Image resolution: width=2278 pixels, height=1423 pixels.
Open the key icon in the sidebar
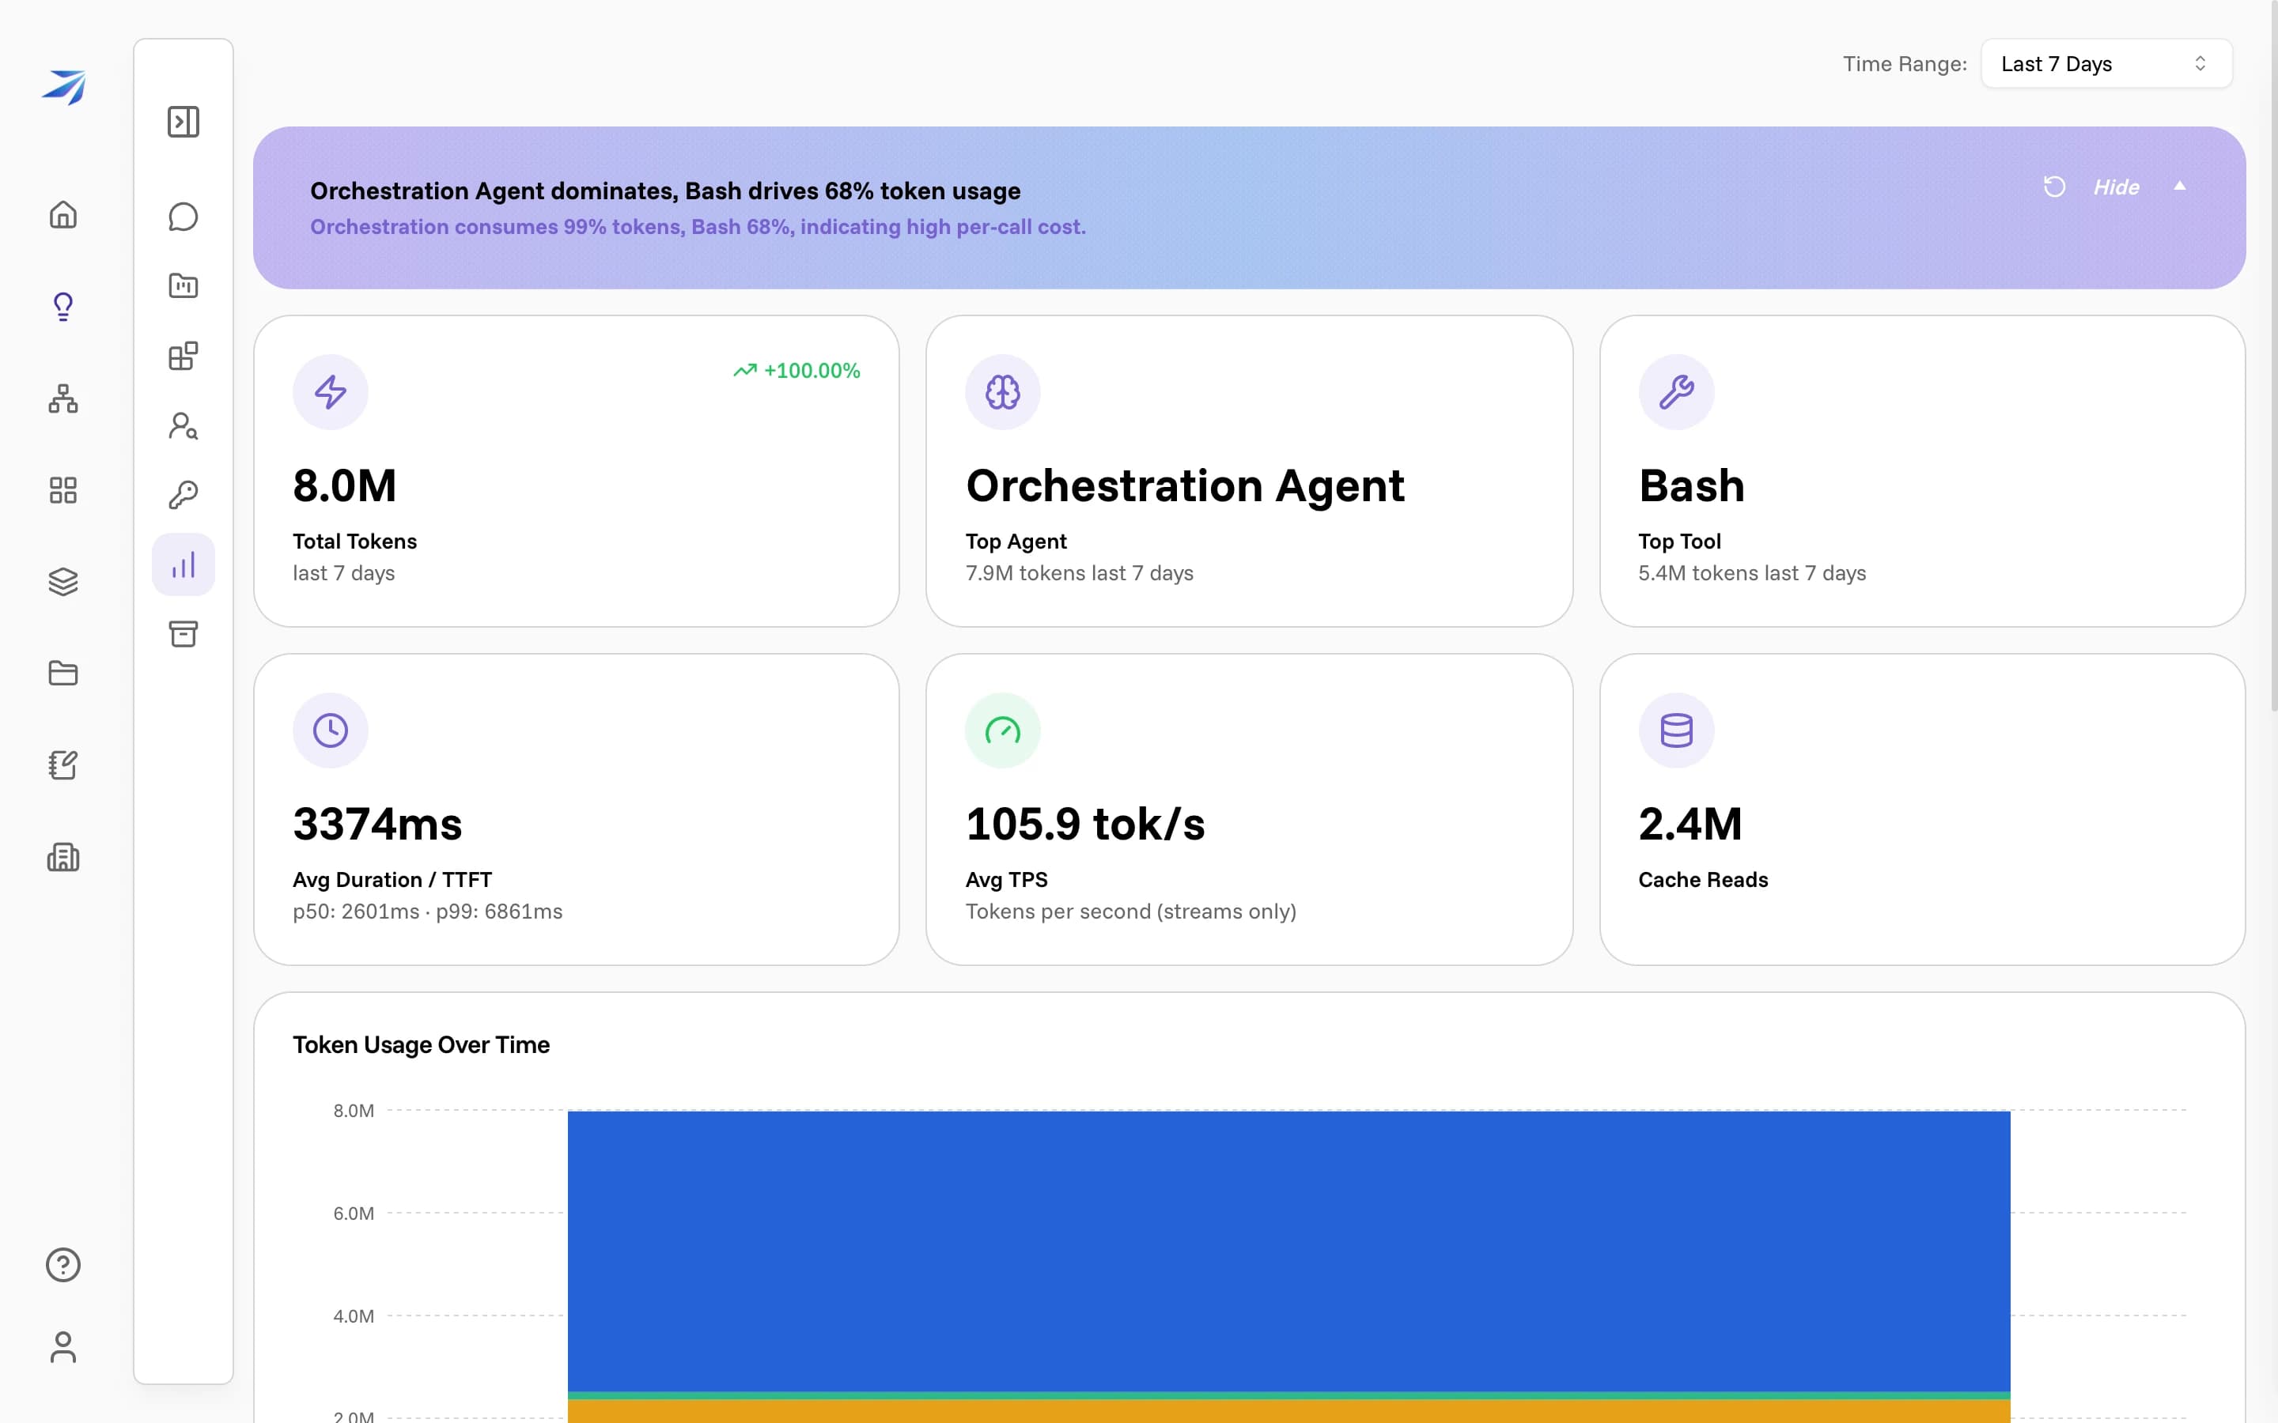[x=184, y=495]
